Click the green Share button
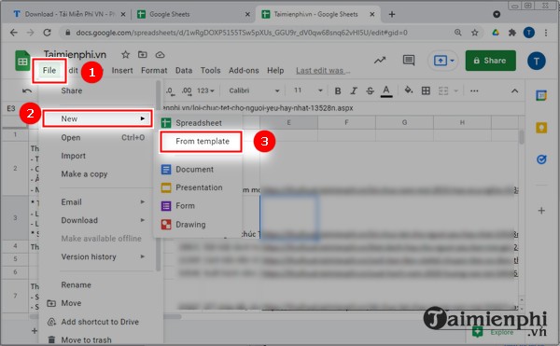This screenshot has height=346, width=560. coord(490,61)
